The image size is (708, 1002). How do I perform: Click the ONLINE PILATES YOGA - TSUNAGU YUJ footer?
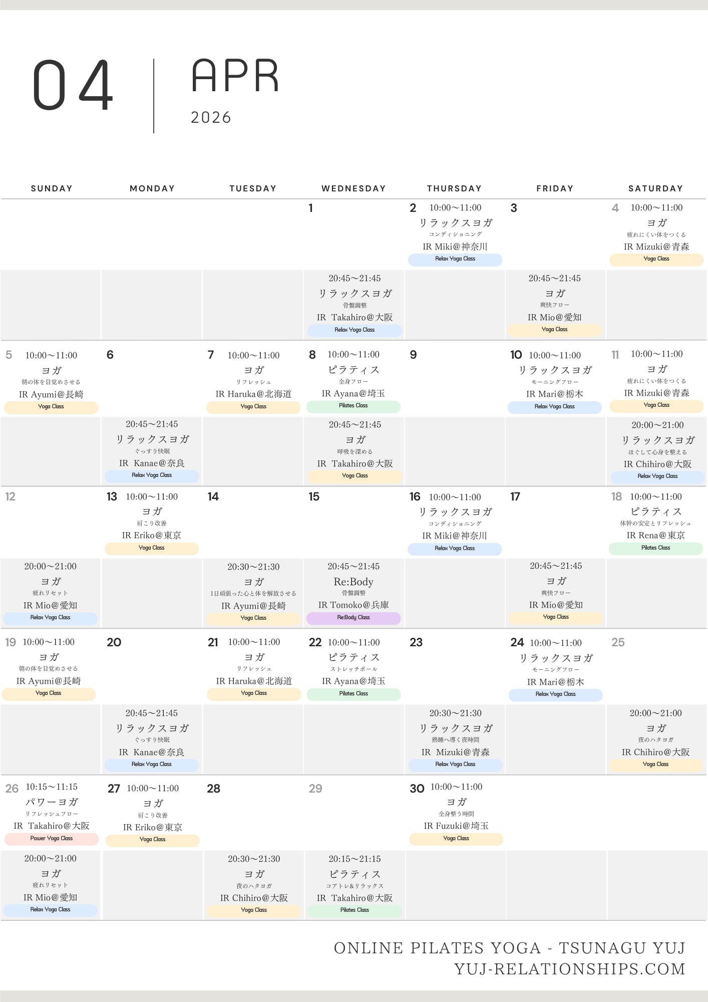tap(509, 948)
